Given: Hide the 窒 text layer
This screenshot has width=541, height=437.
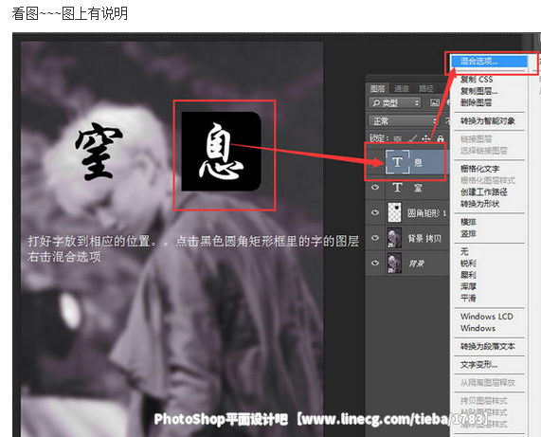Looking at the screenshot, I should tap(375, 188).
